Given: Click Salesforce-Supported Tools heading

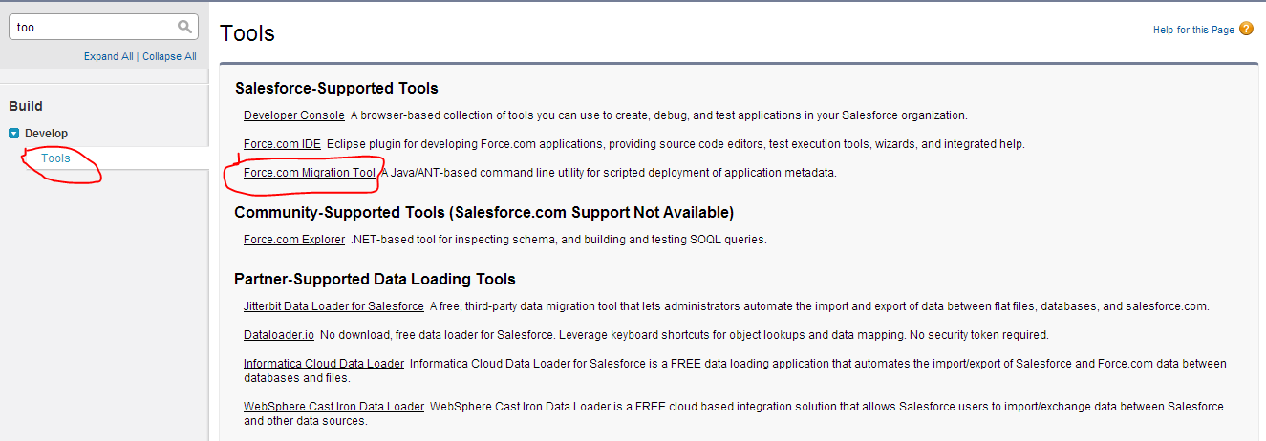Looking at the screenshot, I should pyautogui.click(x=336, y=89).
